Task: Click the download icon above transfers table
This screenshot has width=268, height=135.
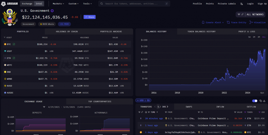Action: pyautogui.click(x=264, y=100)
